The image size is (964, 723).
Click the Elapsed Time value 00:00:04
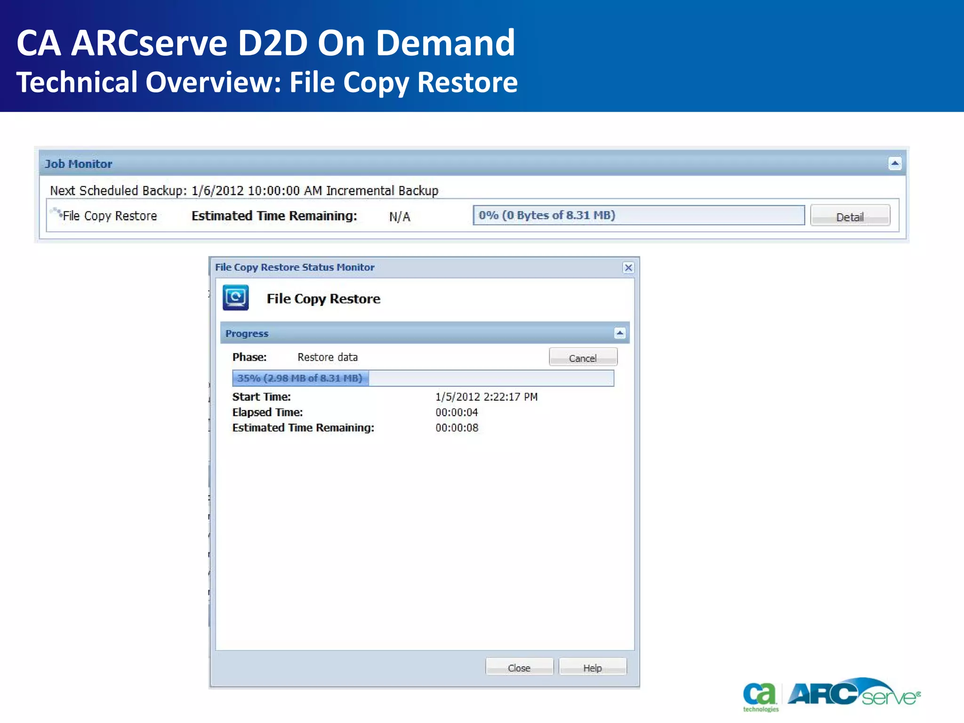point(457,412)
